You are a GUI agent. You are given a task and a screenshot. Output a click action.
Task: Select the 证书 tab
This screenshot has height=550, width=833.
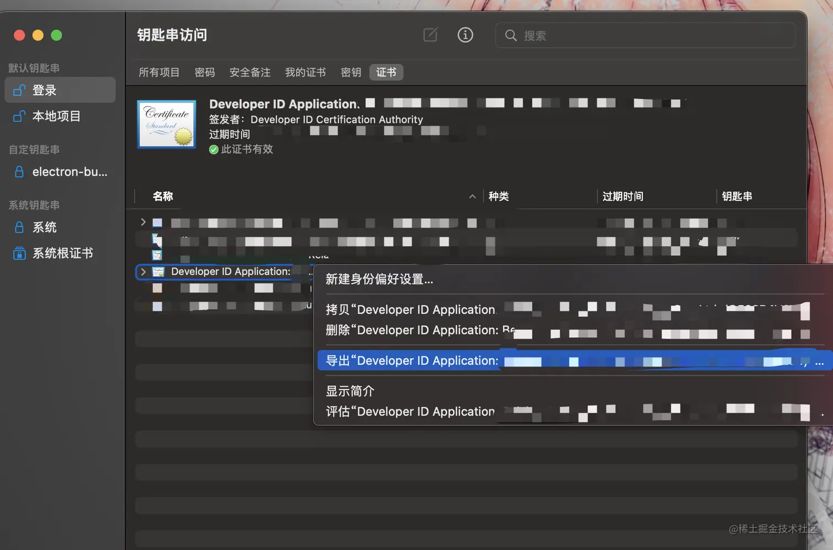[386, 72]
